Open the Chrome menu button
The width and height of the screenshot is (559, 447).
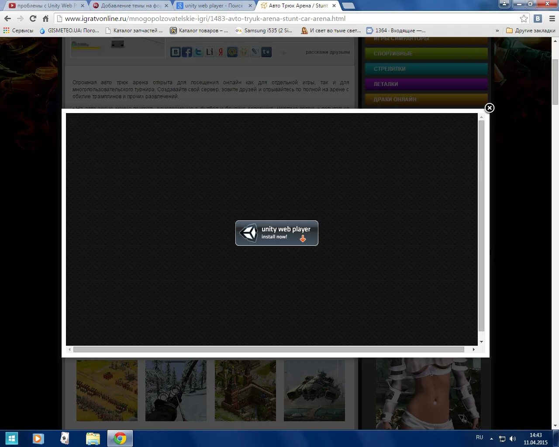(x=551, y=18)
